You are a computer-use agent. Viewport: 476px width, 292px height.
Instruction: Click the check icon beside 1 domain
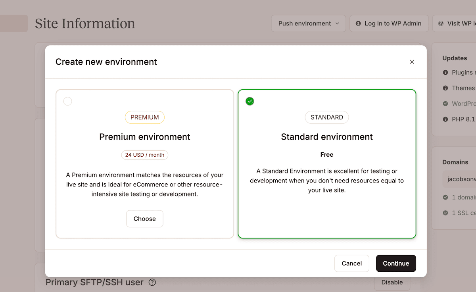pyautogui.click(x=445, y=197)
